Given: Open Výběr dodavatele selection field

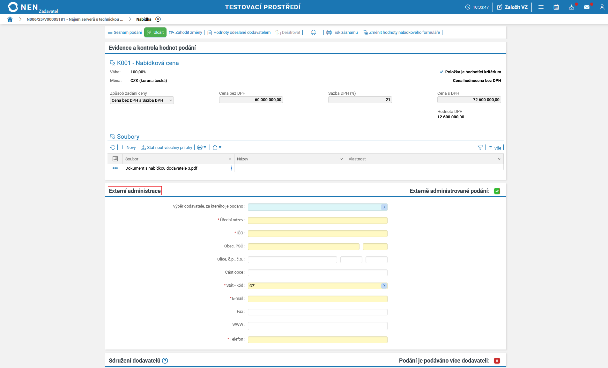Looking at the screenshot, I should (x=384, y=207).
